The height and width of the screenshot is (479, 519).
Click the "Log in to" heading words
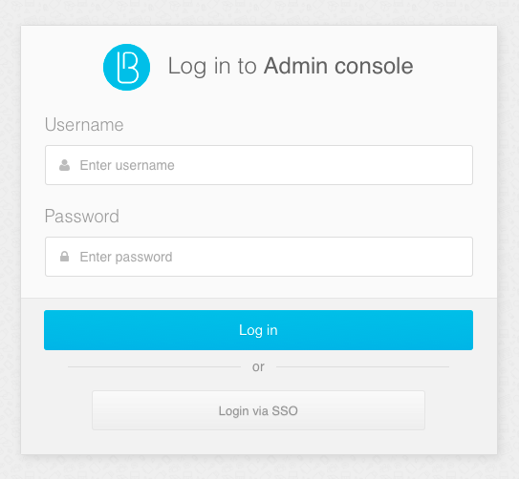(x=212, y=67)
